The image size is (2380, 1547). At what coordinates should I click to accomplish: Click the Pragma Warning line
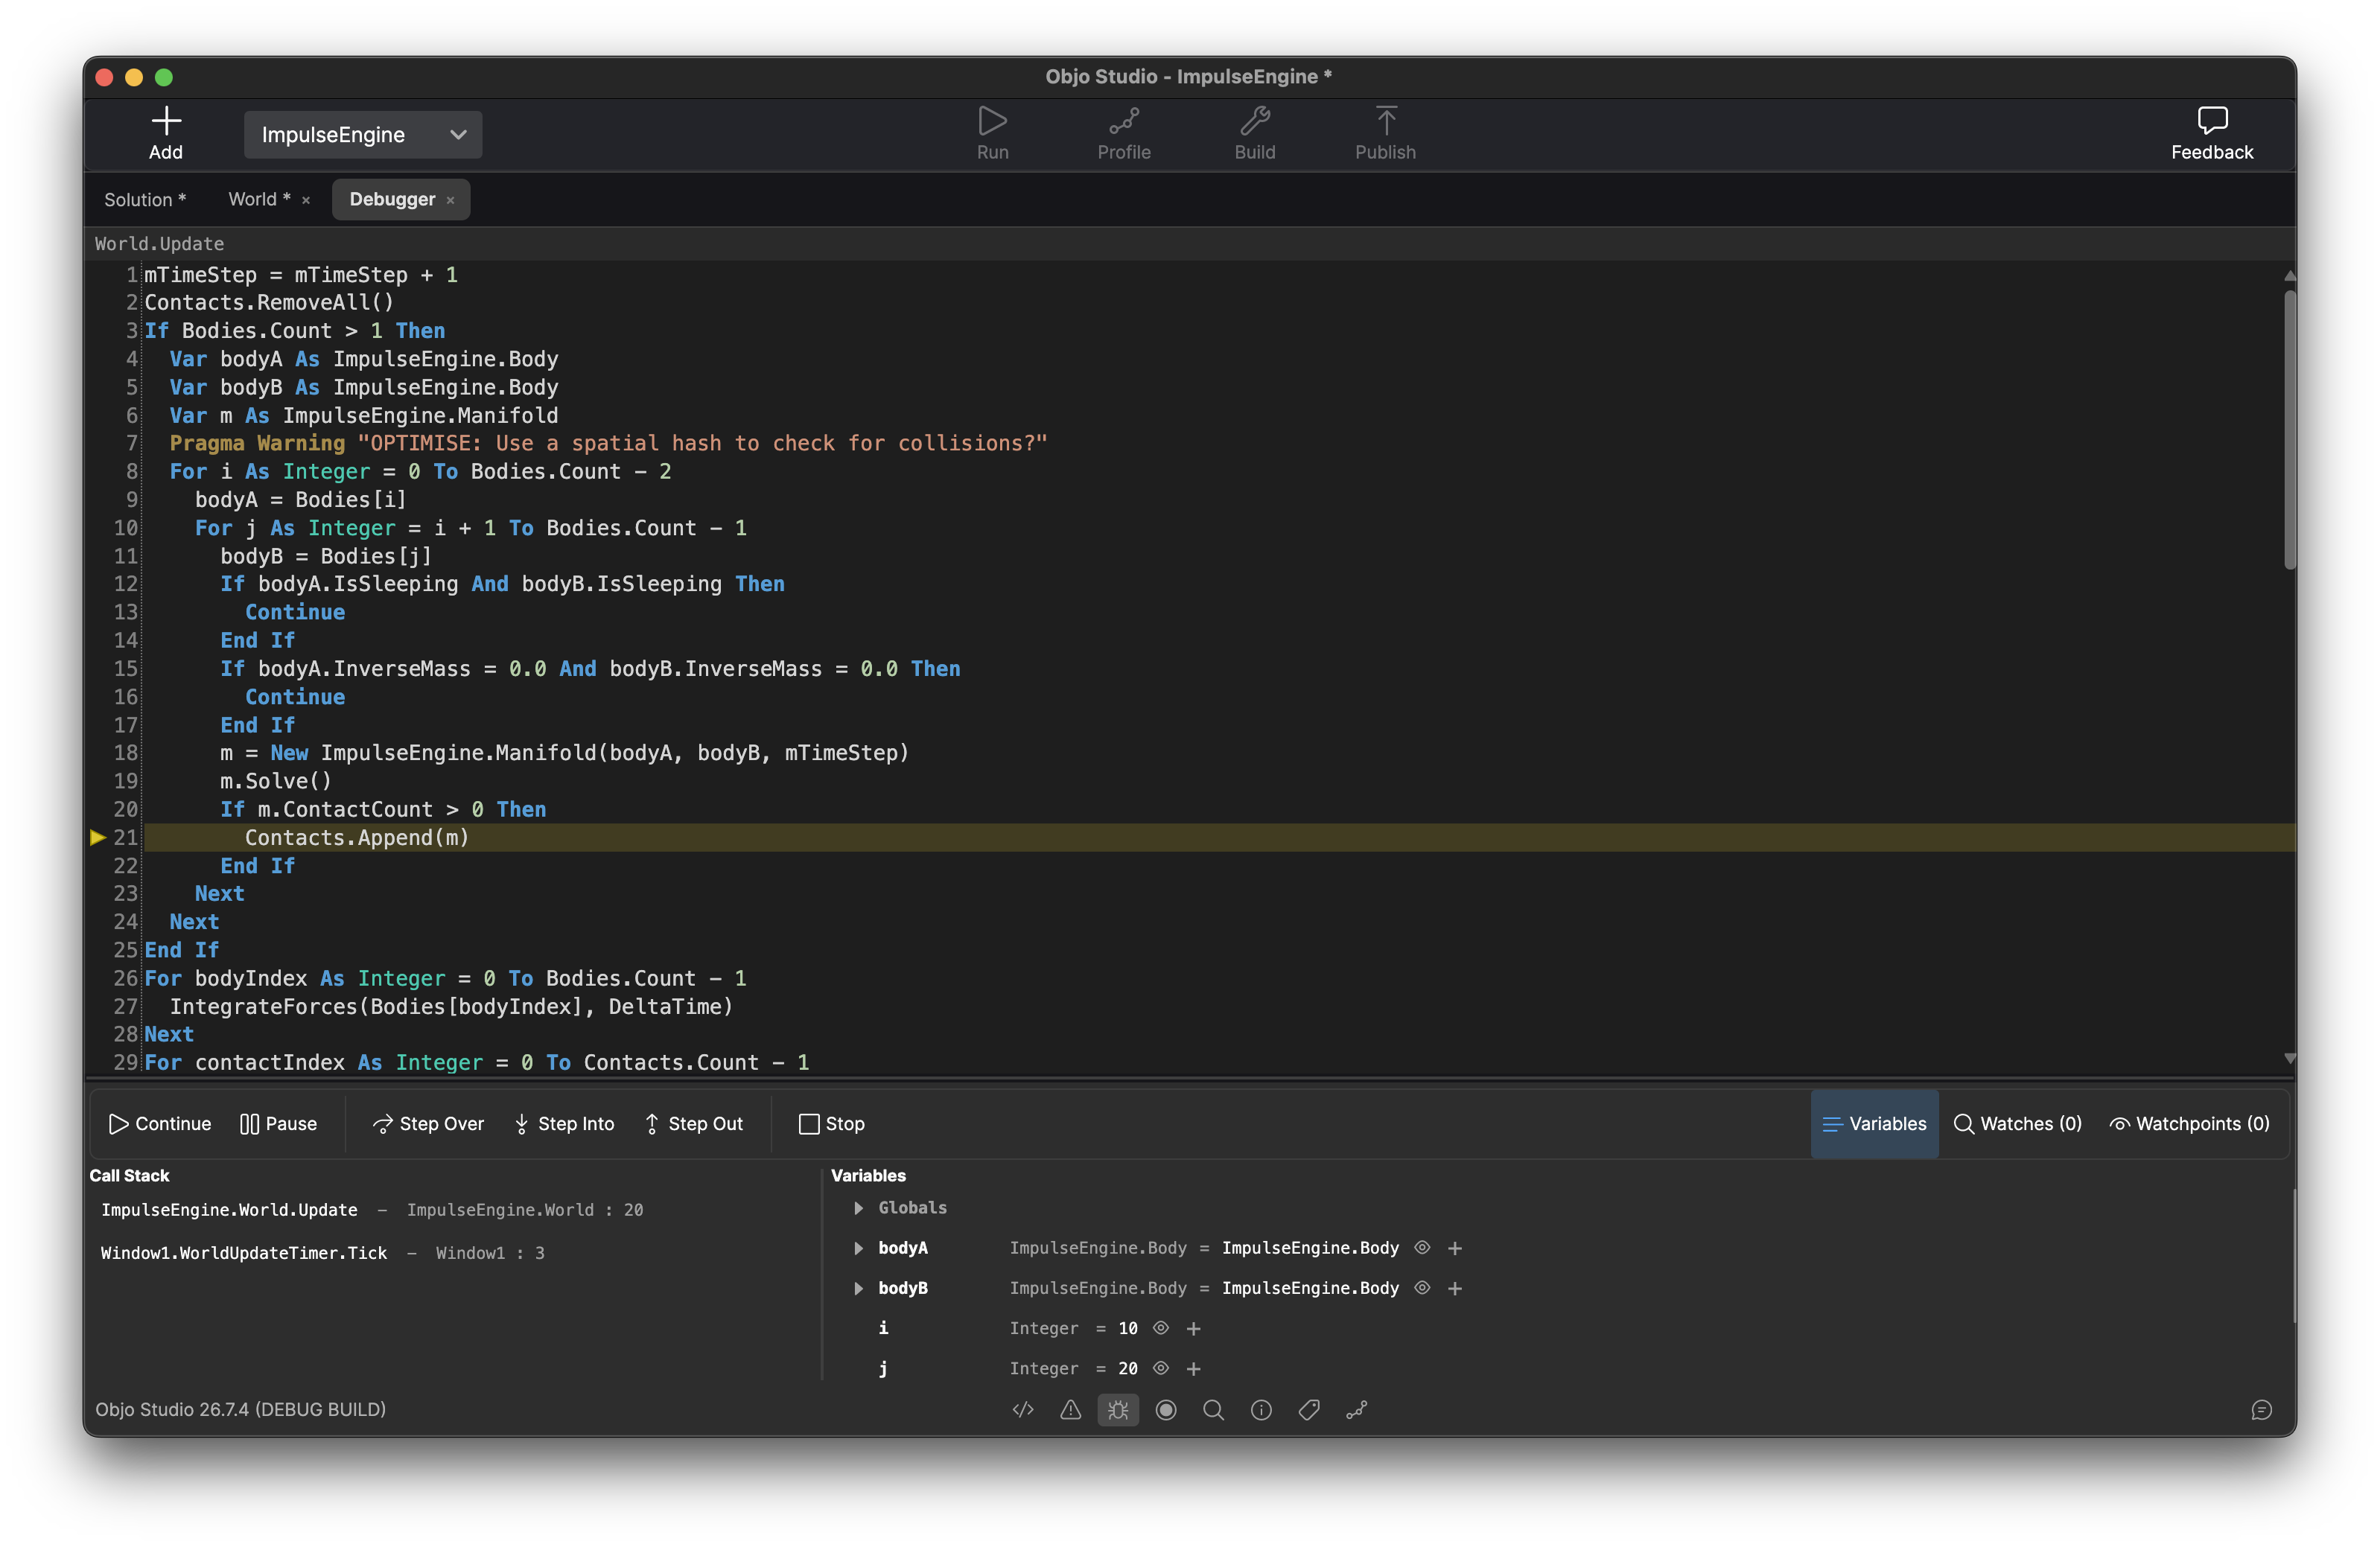[x=608, y=442]
